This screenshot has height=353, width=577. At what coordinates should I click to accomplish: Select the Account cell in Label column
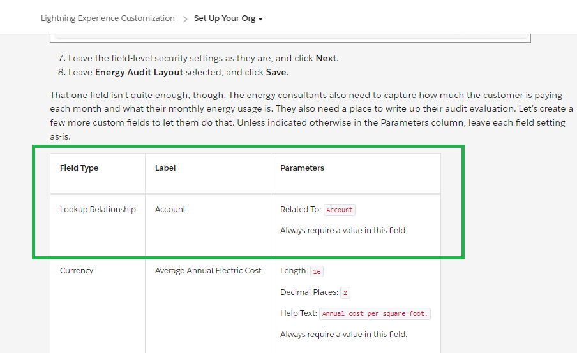point(170,209)
